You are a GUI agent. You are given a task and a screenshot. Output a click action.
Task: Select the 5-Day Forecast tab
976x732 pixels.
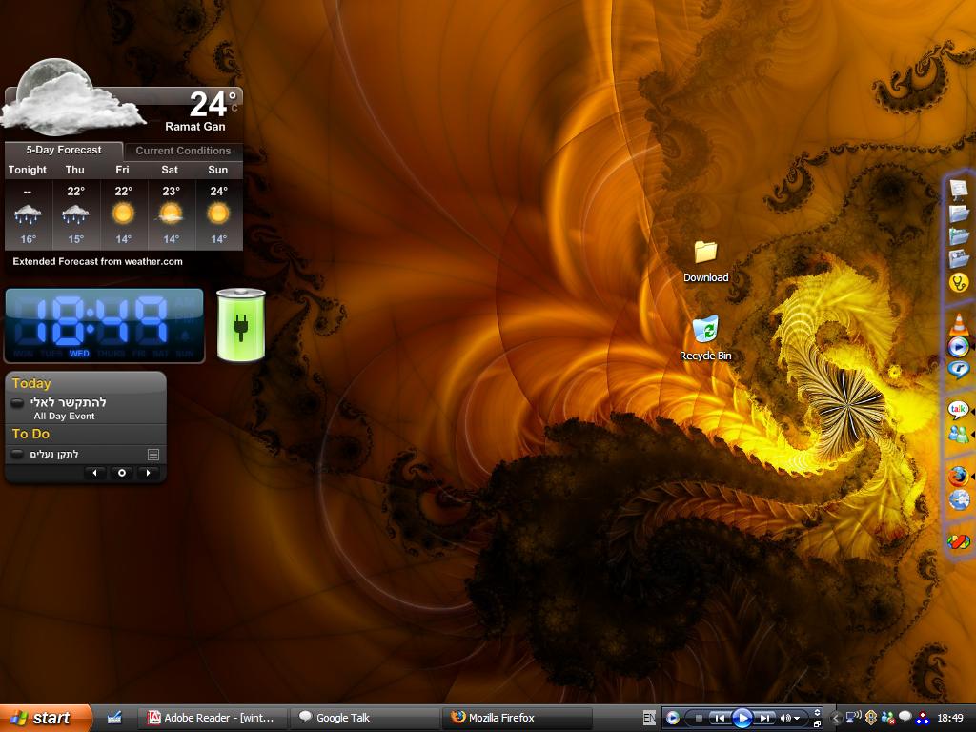(64, 150)
